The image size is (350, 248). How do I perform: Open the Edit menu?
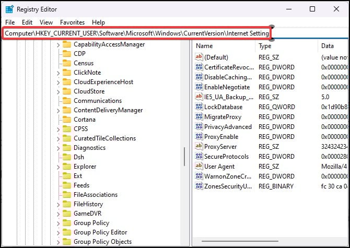pyautogui.click(x=27, y=22)
